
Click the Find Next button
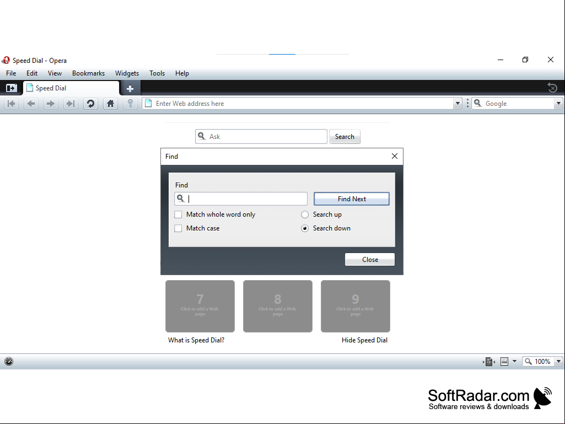tap(352, 198)
